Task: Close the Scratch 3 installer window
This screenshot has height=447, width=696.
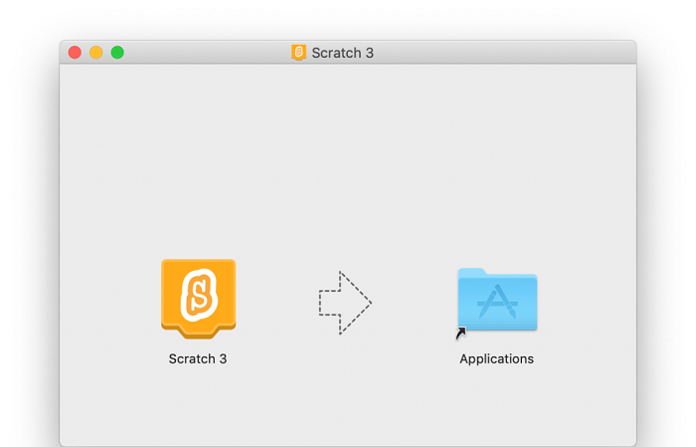Action: 75,53
